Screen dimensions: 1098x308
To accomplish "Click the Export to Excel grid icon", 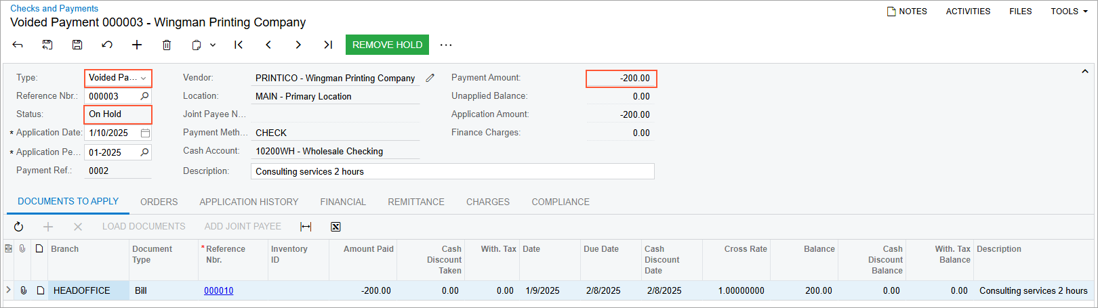I will 335,227.
